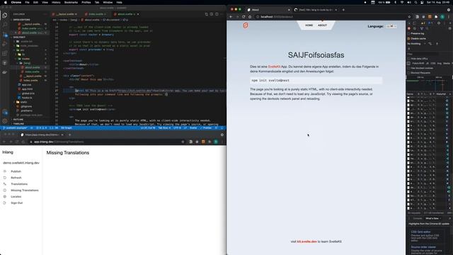Collapse the OPEN EDITORS section
This screenshot has width=453, height=255.
point(21,20)
